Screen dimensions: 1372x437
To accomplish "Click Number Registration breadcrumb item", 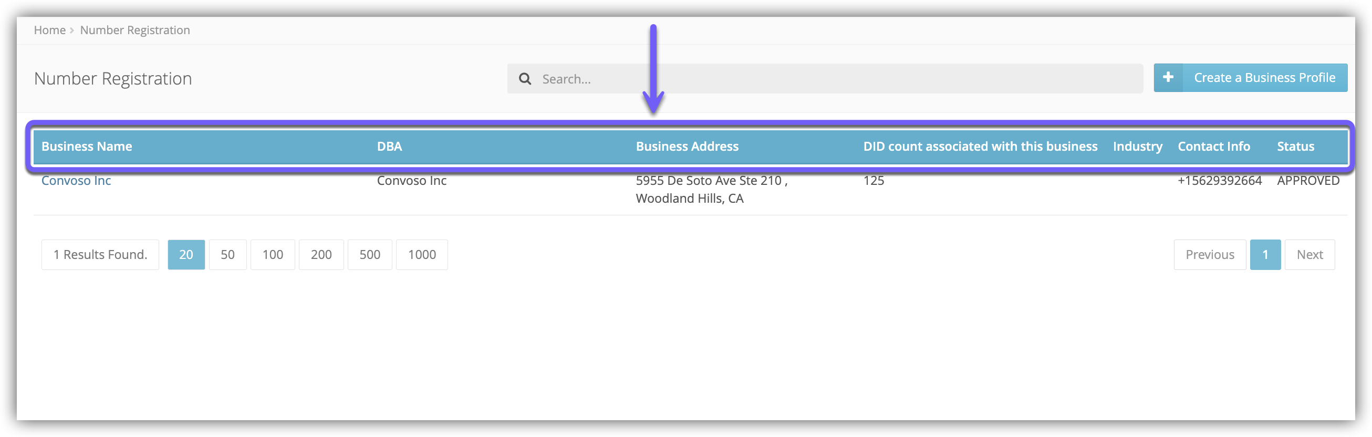I will (135, 30).
